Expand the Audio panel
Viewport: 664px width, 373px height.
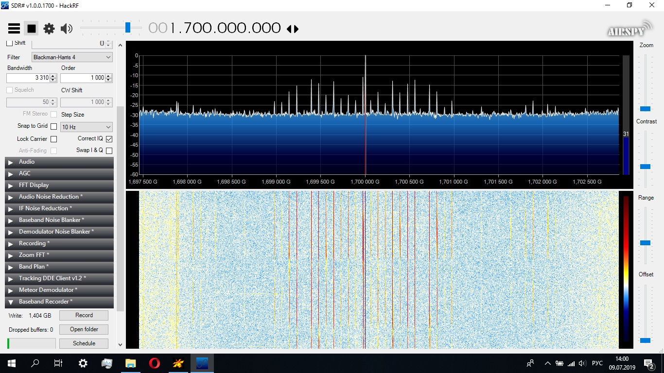point(59,162)
